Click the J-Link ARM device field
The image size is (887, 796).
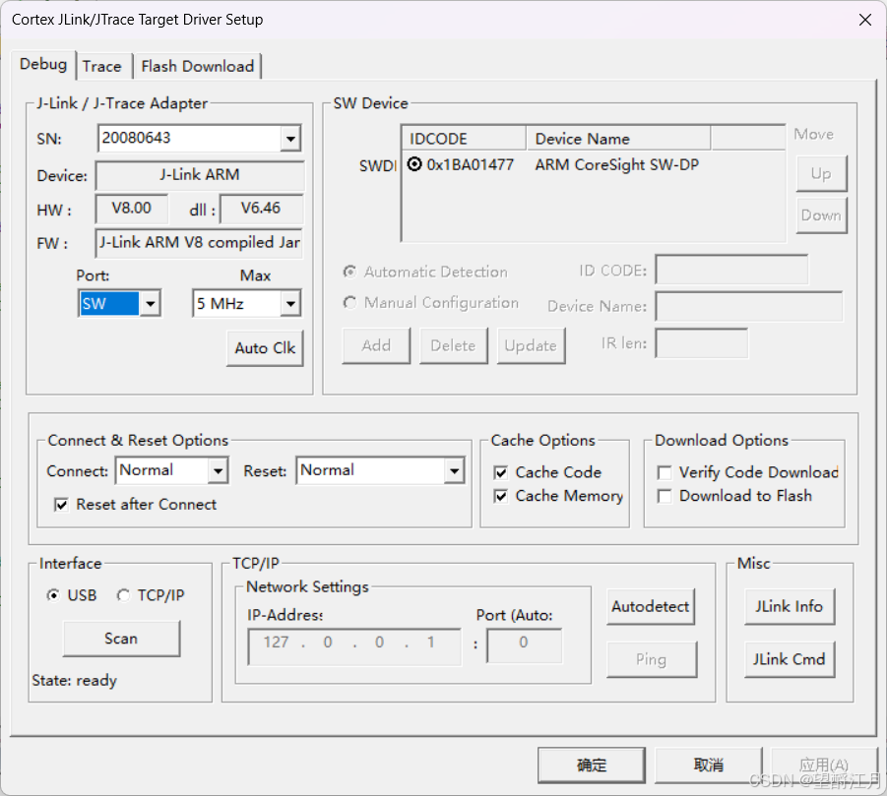pyautogui.click(x=200, y=175)
